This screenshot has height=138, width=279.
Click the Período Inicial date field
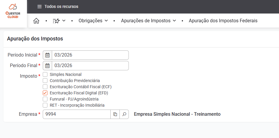90,55
